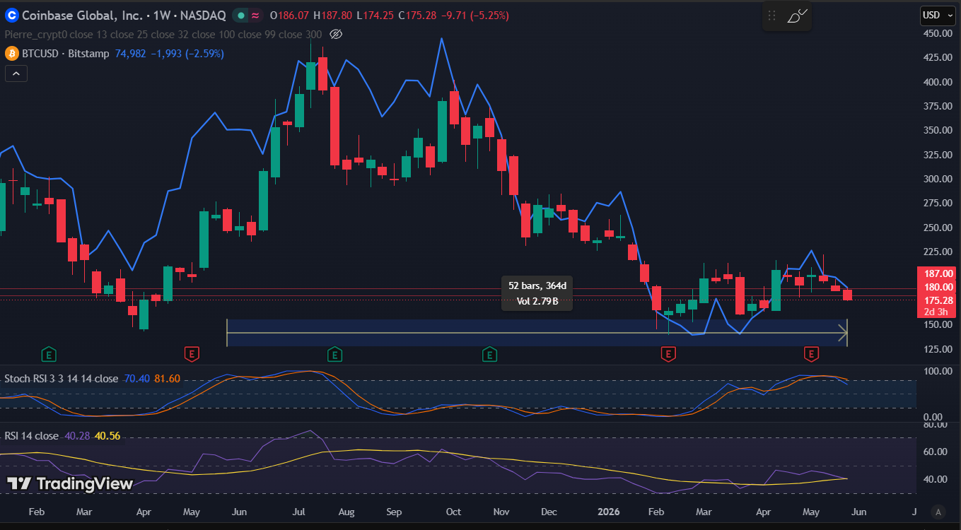This screenshot has height=530, width=961.
Task: Click the red E earnings marker near May 2025
Action: click(x=191, y=353)
